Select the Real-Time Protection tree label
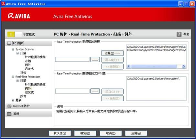The height and width of the screenshot is (139, 196). coord(27,77)
